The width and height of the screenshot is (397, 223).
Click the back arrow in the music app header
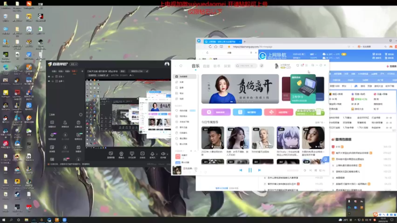175,66
